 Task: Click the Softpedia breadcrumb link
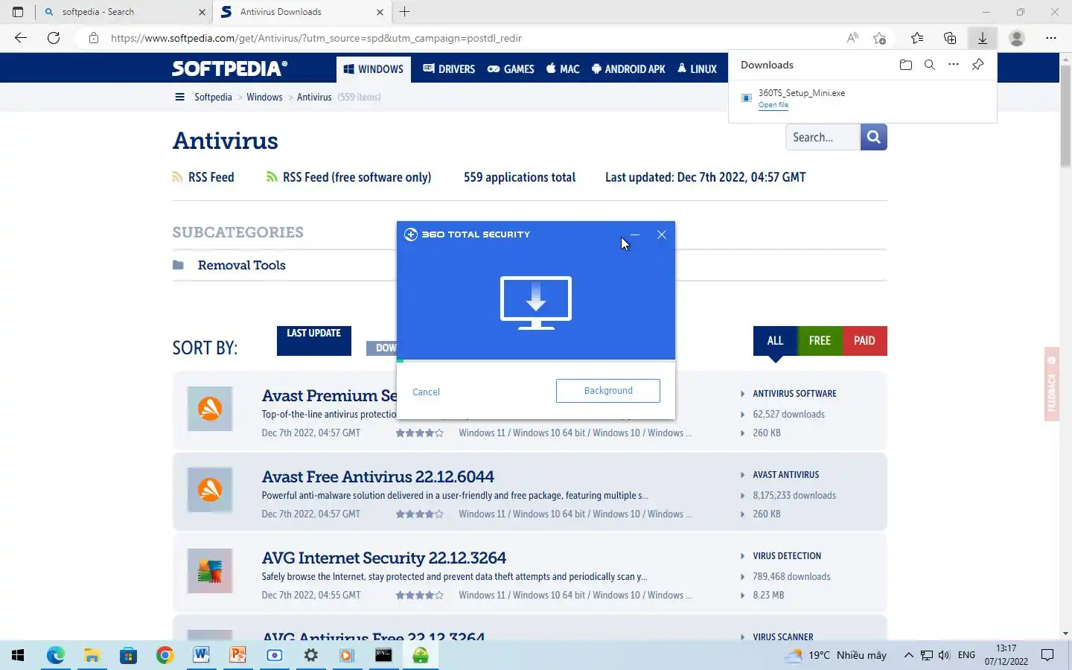[x=213, y=97]
